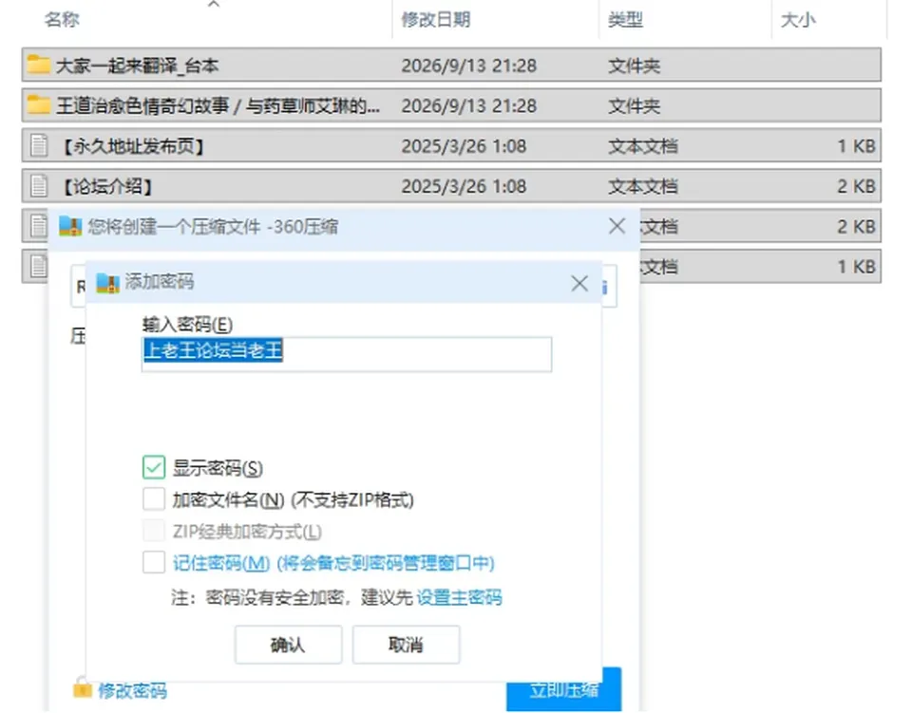Click the 360压缩 icon beside 您将创建一个压缩文件
The height and width of the screenshot is (713, 912).
pos(69,226)
